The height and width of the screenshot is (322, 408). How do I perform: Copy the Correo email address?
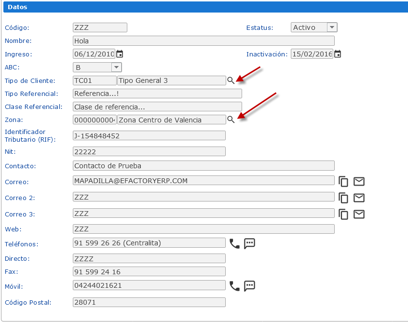point(343,182)
